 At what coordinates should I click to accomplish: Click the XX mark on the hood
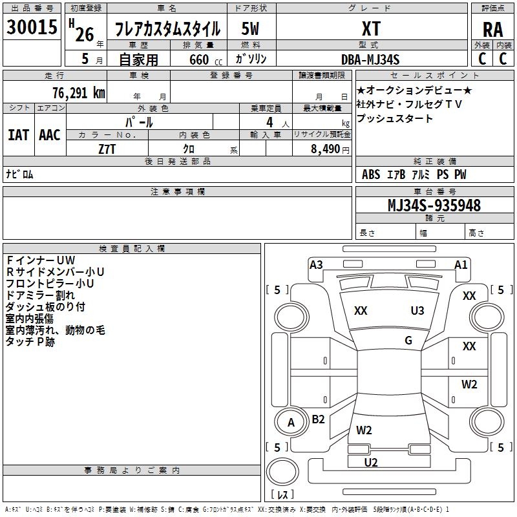pos(361,311)
